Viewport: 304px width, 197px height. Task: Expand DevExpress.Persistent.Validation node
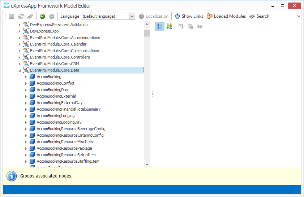[20, 25]
